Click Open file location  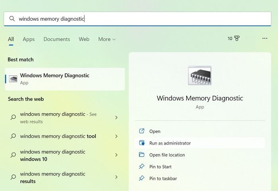pyautogui.click(x=200, y=155)
